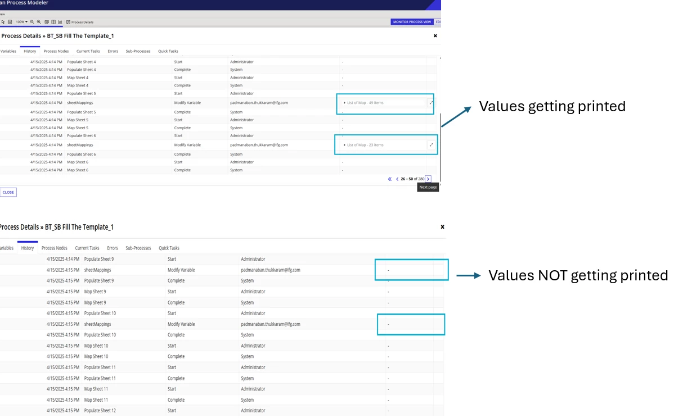Click 'Populate Sheet 4' row with Start status
Screen dimensions: 674x418
[218, 62]
